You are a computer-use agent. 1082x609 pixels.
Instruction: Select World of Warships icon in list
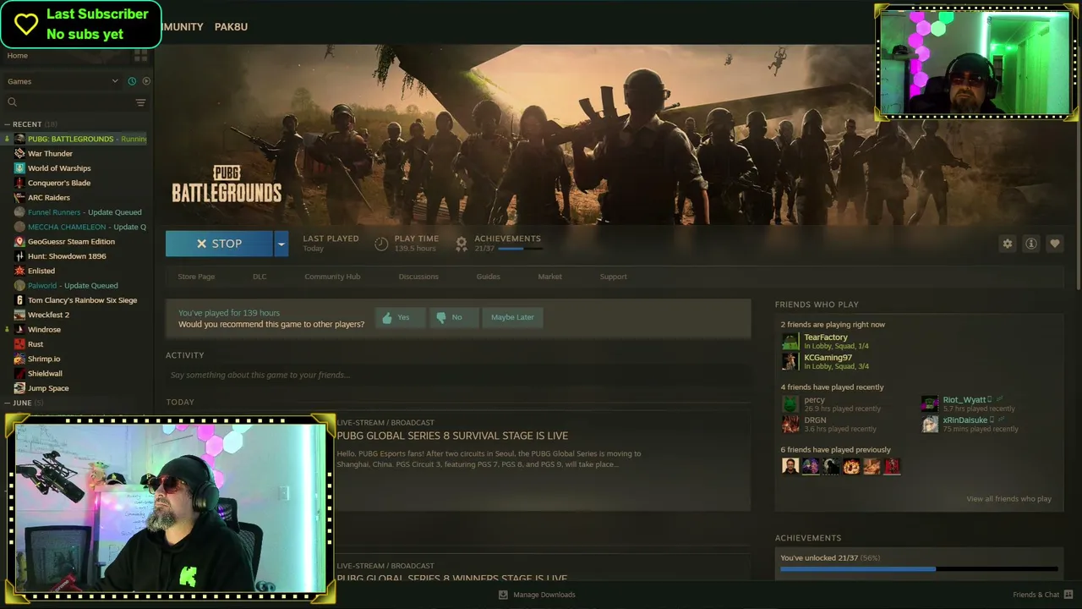(x=19, y=168)
